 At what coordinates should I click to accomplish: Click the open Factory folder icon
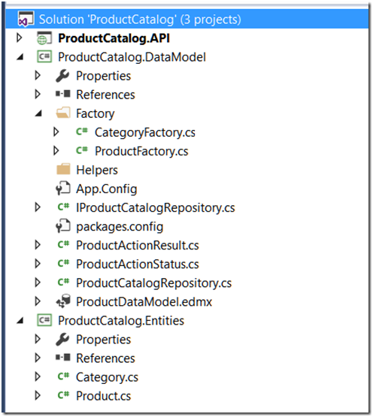tap(63, 113)
